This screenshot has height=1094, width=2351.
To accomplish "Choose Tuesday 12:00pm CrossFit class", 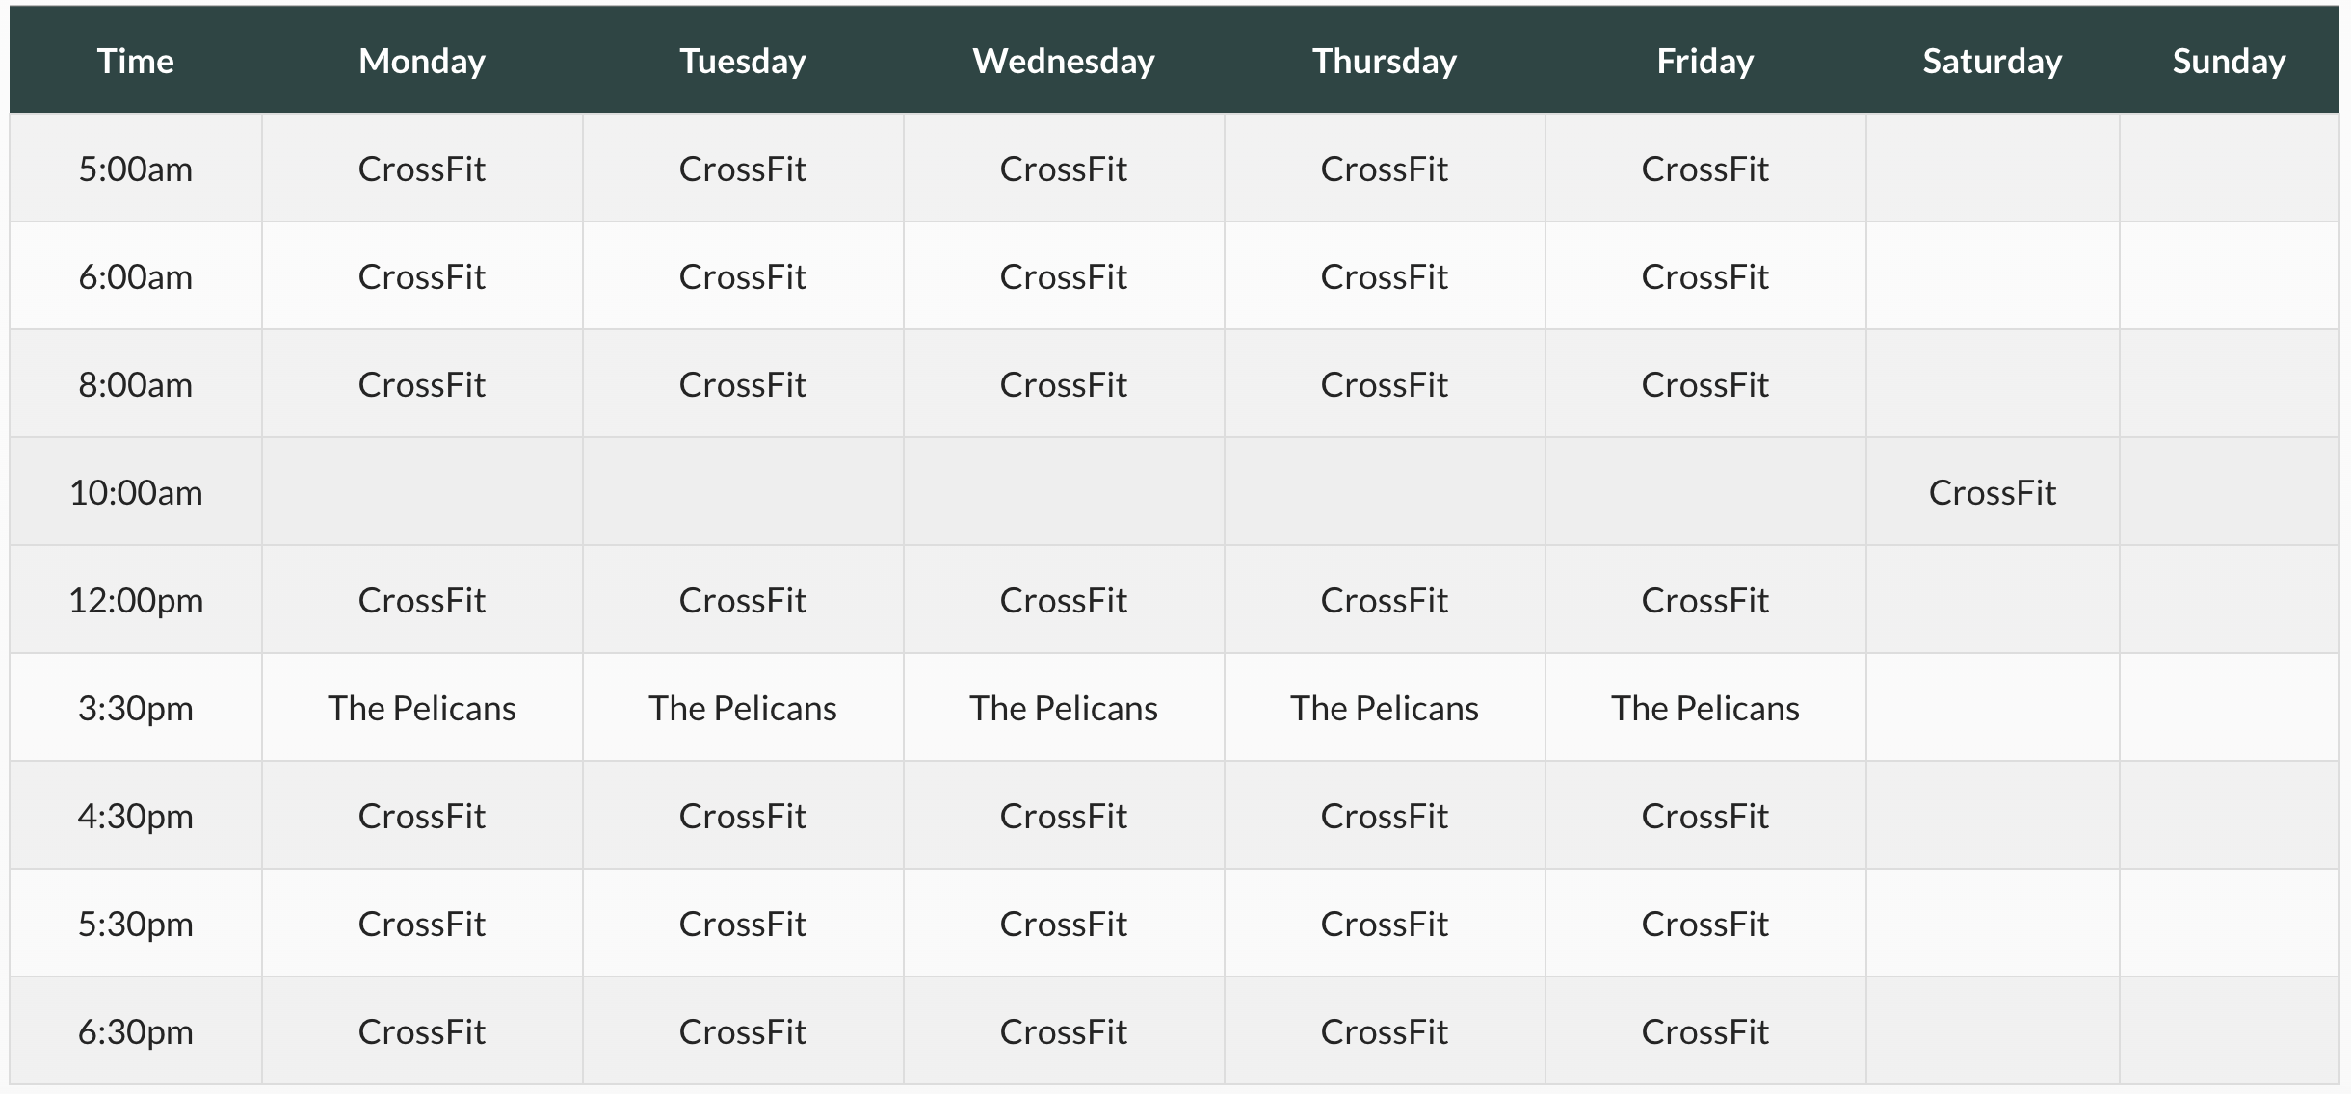I will coord(743,601).
